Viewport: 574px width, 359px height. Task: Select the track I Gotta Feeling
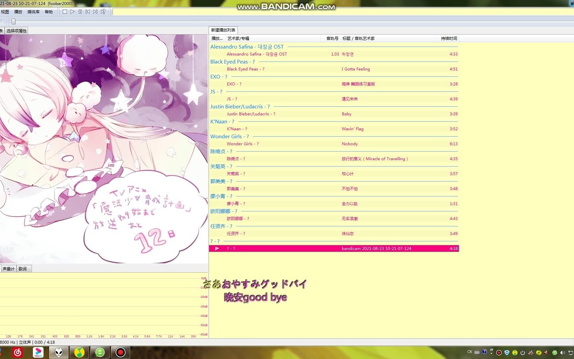click(x=355, y=69)
